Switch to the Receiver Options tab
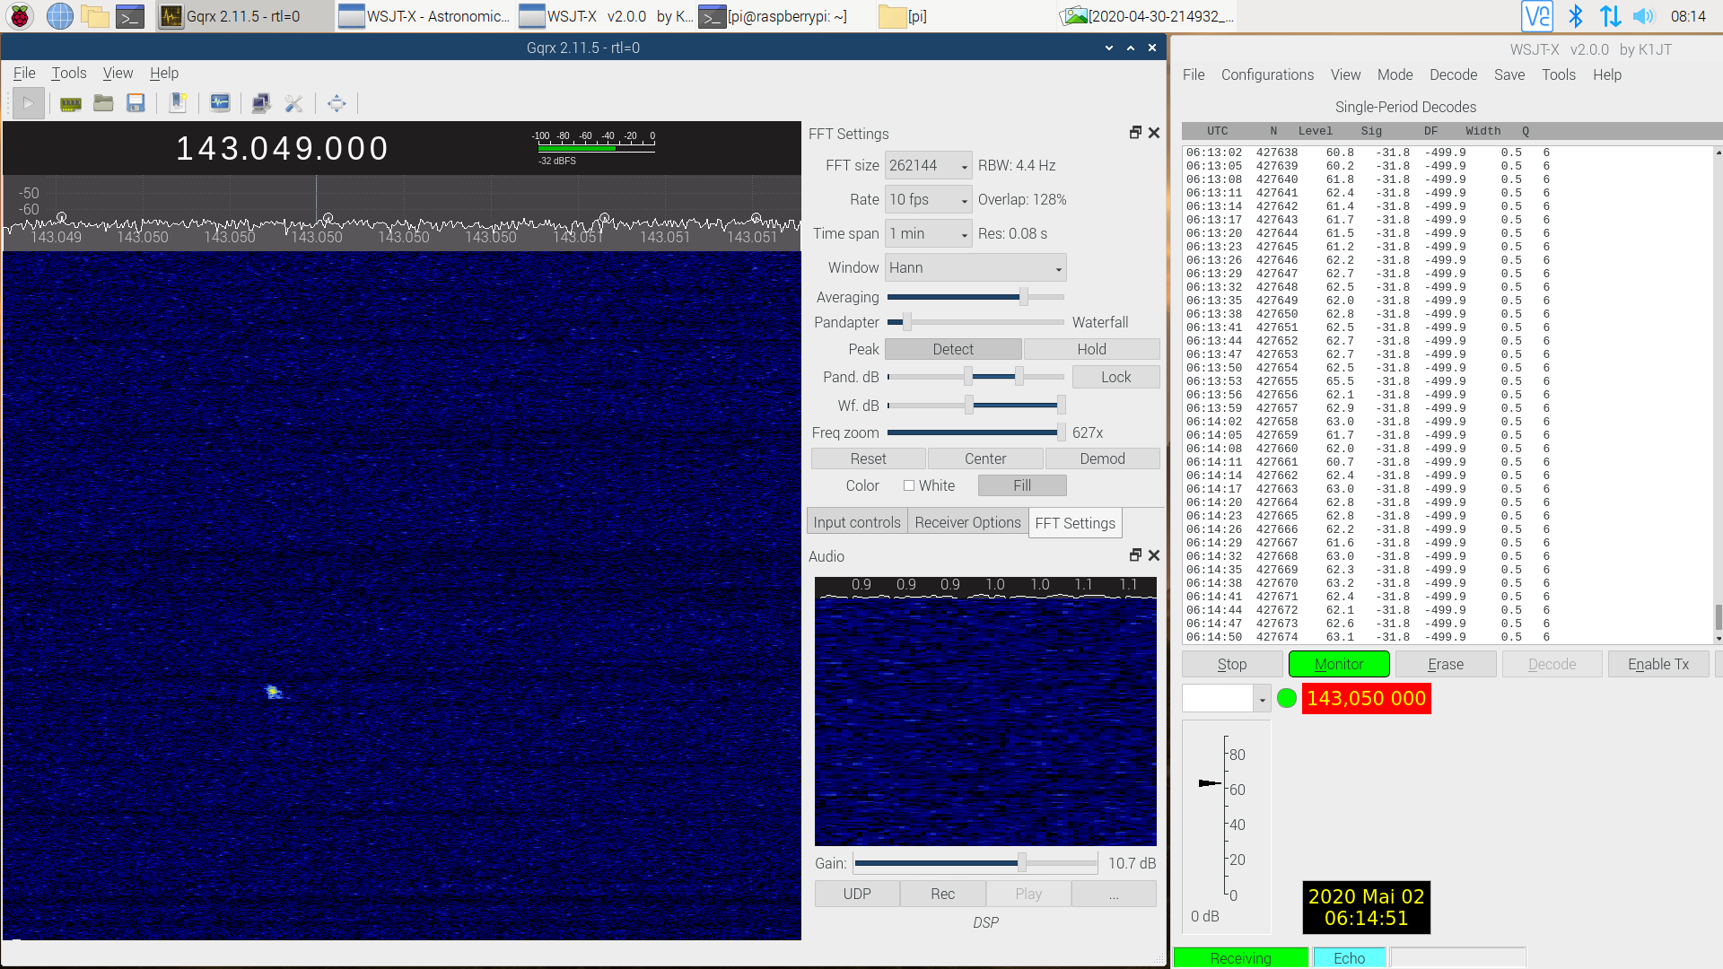 [967, 522]
